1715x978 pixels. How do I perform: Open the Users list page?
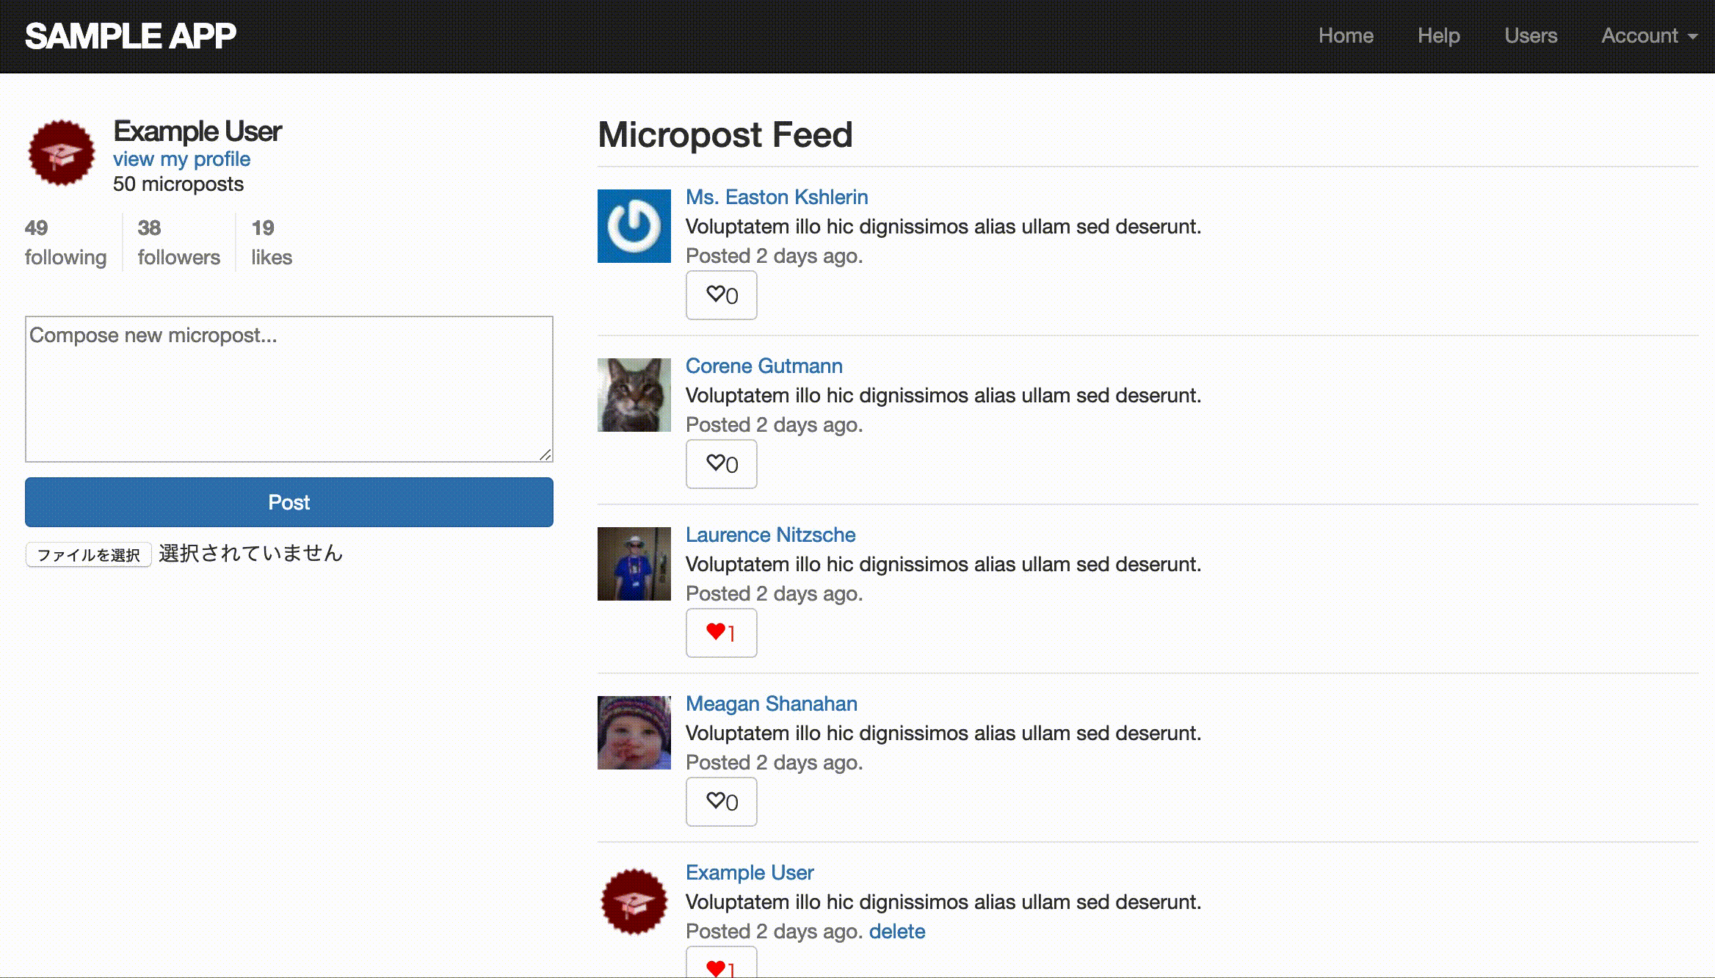point(1530,36)
